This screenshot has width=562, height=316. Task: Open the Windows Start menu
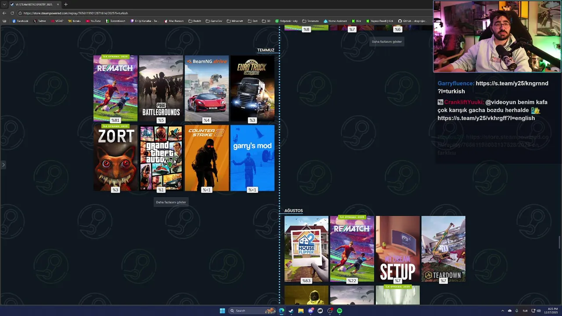coord(222,311)
